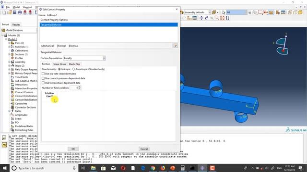The image size is (307, 172).
Task: Open the Viewport menu
Action: 27,7
